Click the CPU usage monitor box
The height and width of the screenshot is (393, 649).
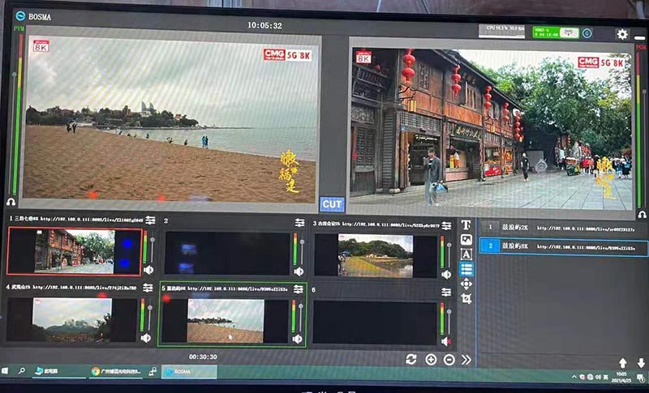coord(501,31)
